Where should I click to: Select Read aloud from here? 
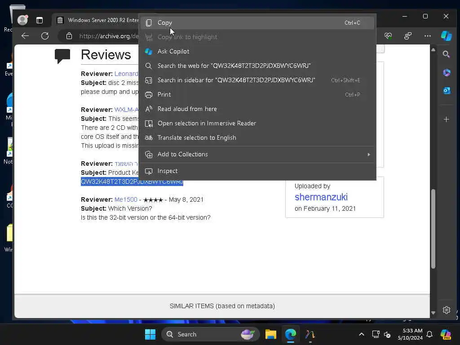[x=257, y=109]
